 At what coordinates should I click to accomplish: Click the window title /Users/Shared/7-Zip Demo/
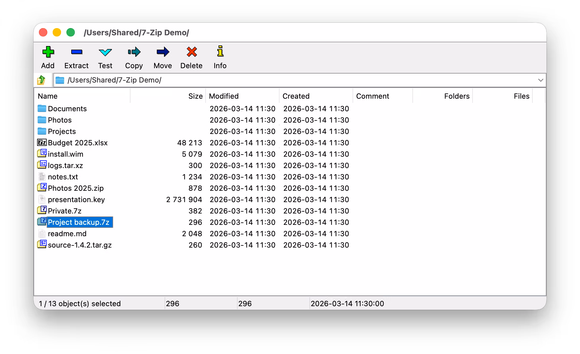point(136,32)
